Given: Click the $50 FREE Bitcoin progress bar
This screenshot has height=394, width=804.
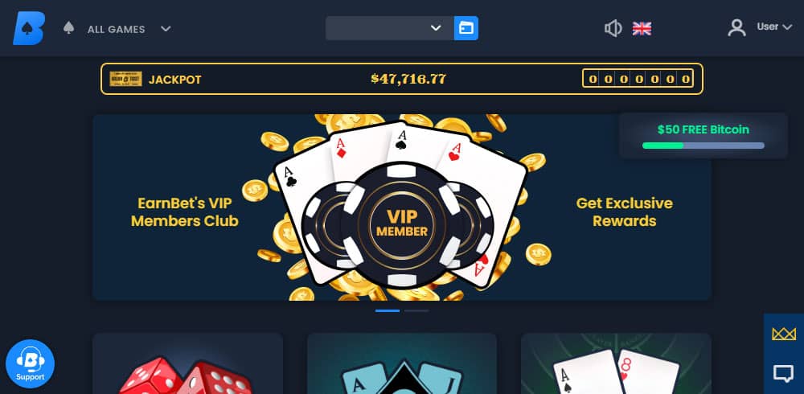Looking at the screenshot, I should (x=703, y=146).
